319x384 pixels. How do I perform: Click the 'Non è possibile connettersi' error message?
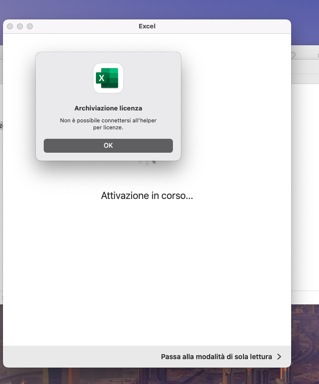[108, 124]
